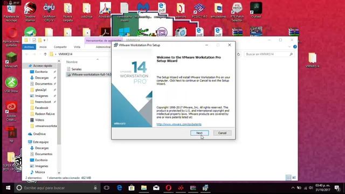Open Action Center notifications icon
Image resolution: width=345 pixels, height=194 pixels.
[x=337, y=188]
